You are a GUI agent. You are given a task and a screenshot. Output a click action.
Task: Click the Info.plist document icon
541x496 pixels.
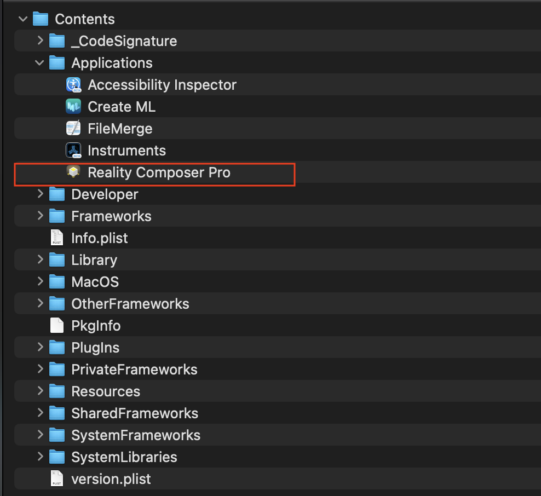(57, 238)
